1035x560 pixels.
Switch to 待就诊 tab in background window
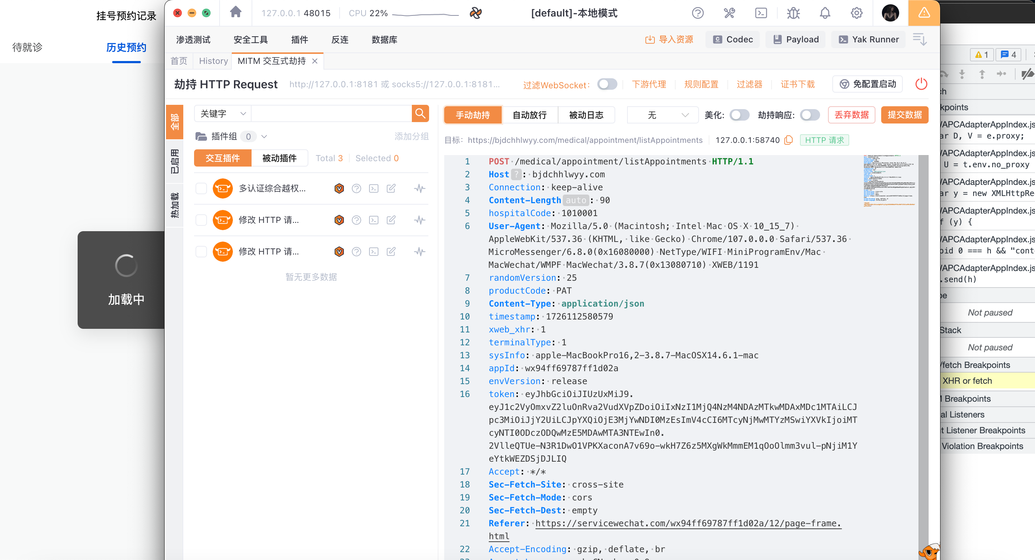(27, 47)
